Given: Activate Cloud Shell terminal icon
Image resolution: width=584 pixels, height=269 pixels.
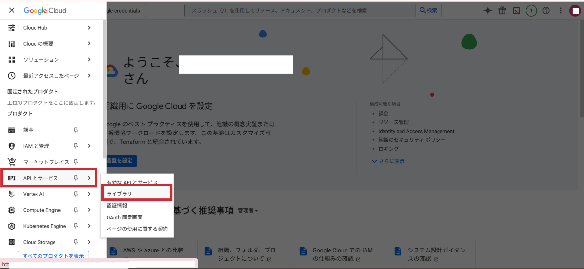Looking at the screenshot, I should 517,11.
